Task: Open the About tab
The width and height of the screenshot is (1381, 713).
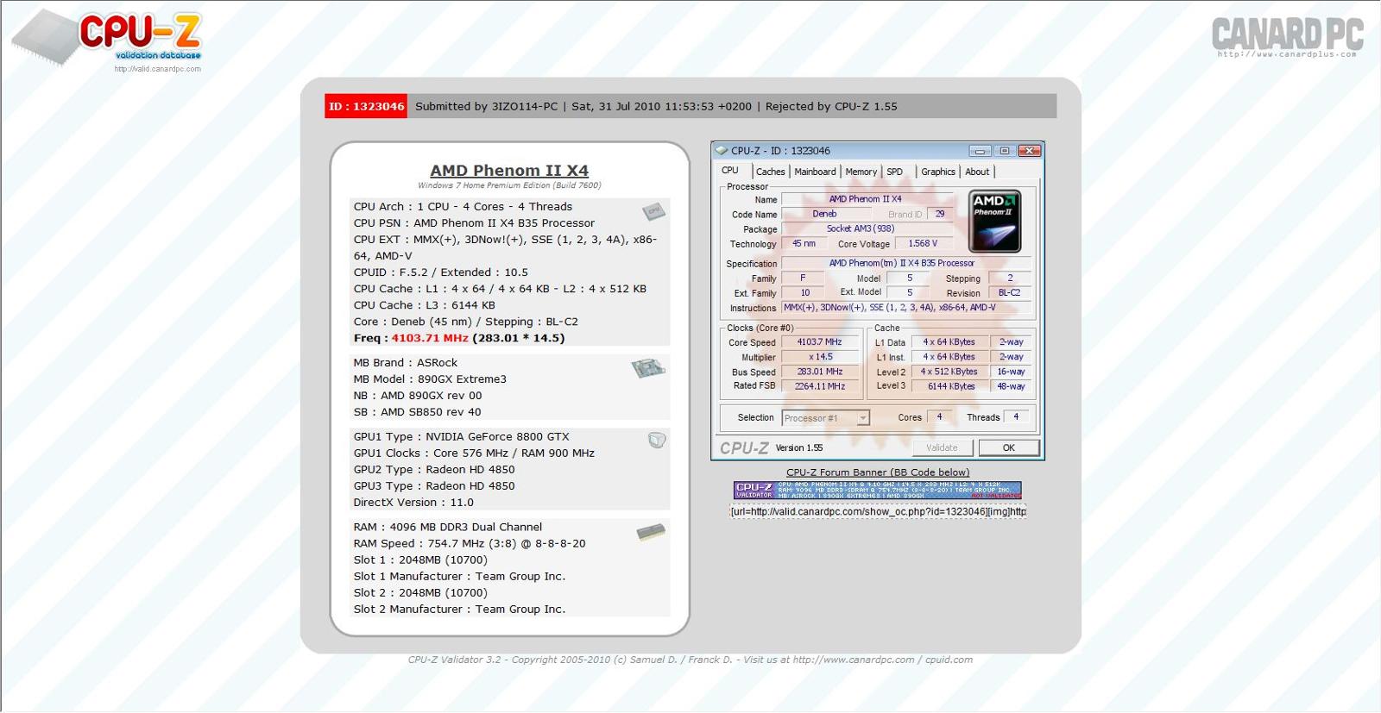Action: tap(977, 172)
